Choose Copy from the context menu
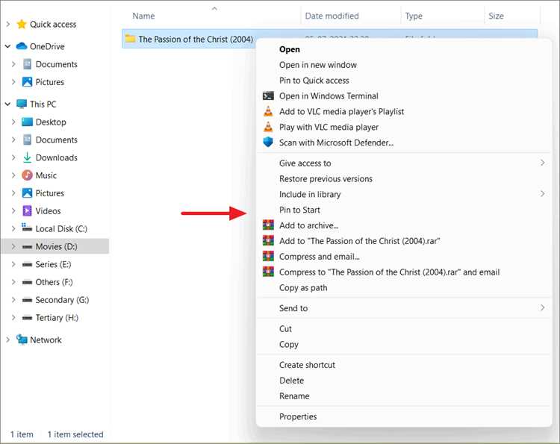Image resolution: width=560 pixels, height=444 pixels. point(288,345)
